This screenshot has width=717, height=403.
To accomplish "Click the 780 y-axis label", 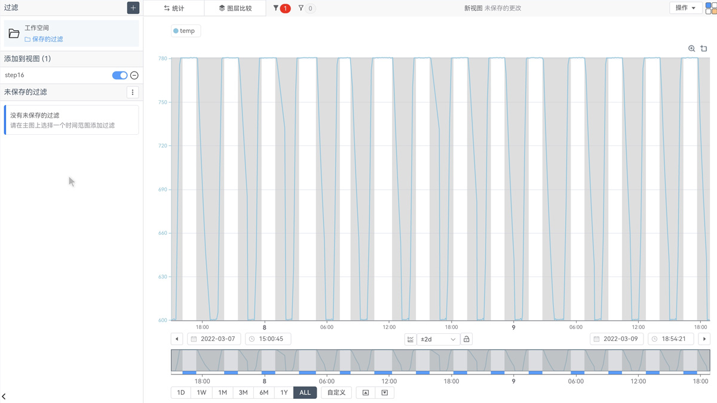I will click(x=163, y=58).
